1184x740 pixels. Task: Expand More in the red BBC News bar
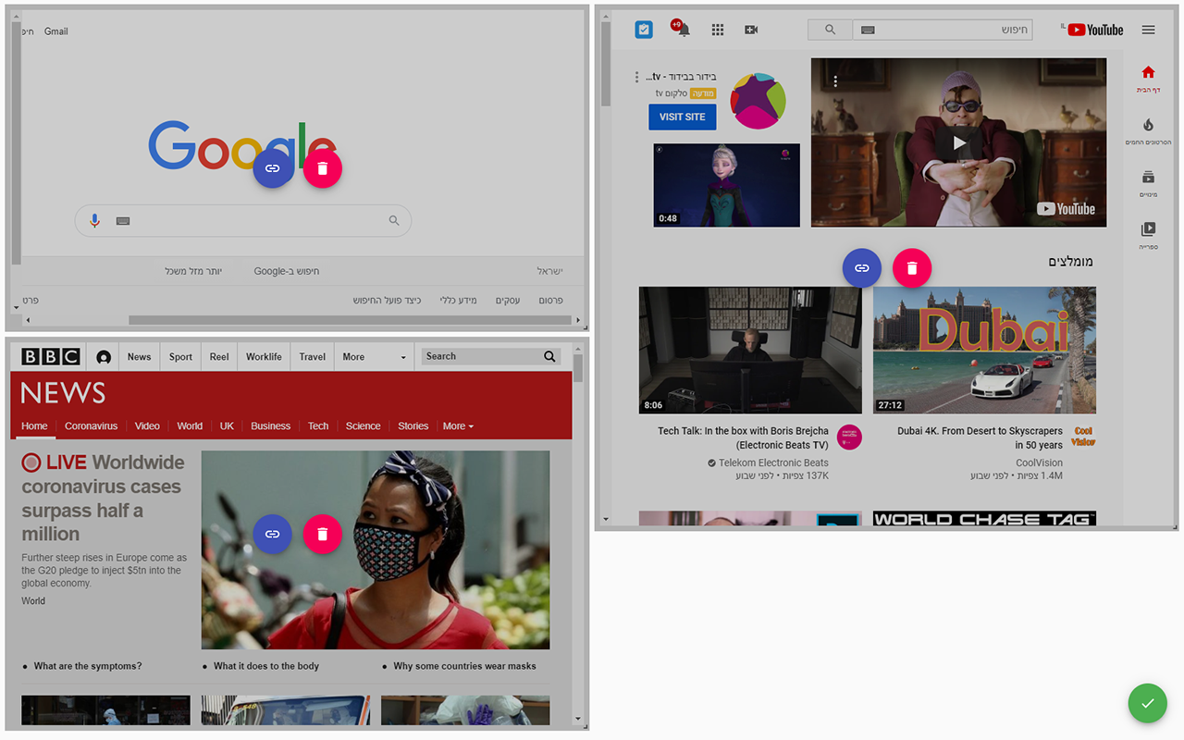(454, 425)
